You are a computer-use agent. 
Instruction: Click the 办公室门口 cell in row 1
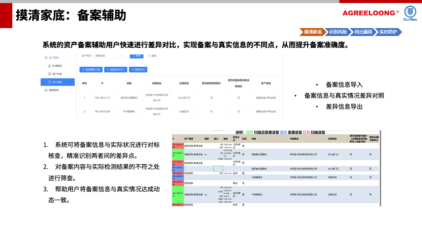[x=184, y=98]
